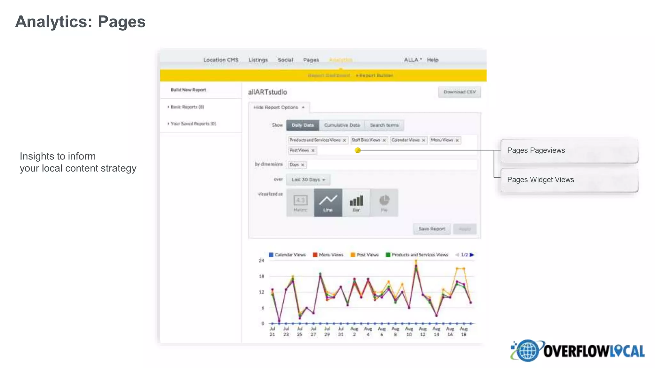
Task: Click the allARTstudio report title
Action: pyautogui.click(x=267, y=92)
